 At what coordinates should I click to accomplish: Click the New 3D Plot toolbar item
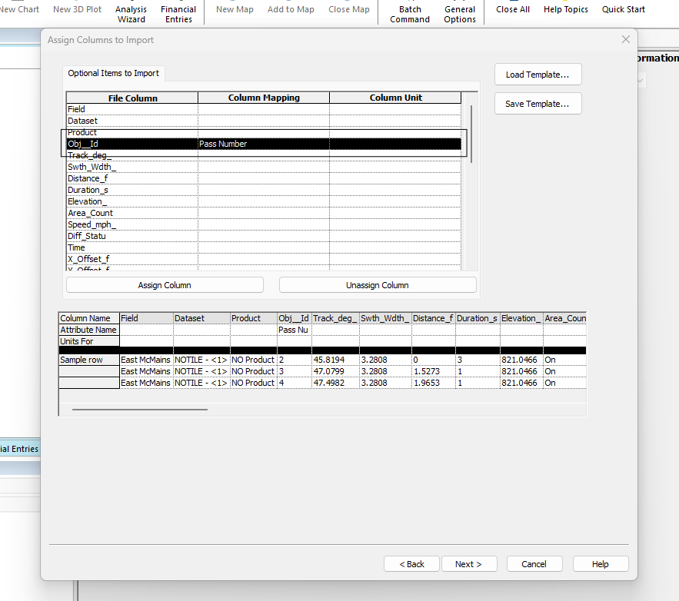point(77,9)
